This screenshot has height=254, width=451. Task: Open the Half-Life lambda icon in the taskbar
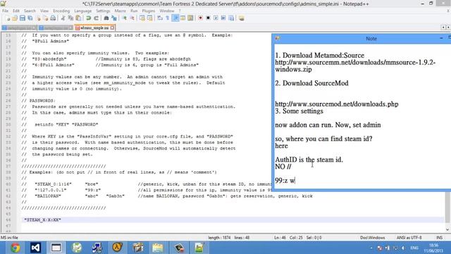point(118,248)
